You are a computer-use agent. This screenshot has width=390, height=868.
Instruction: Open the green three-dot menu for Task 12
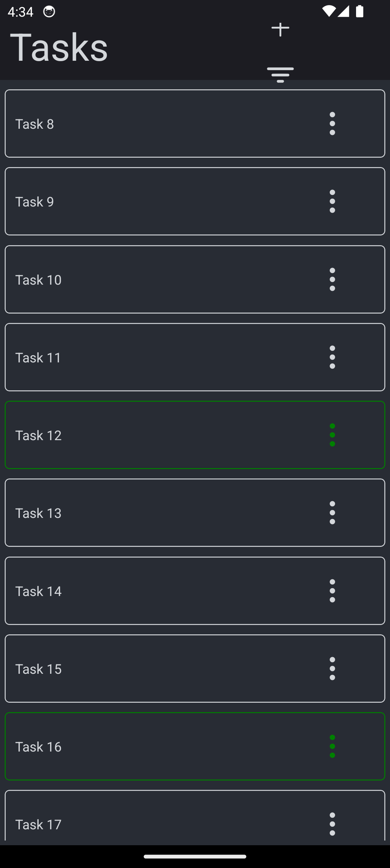tap(332, 435)
